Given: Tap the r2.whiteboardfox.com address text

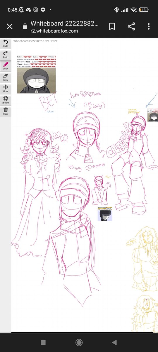Looking at the screenshot, I should click(54, 31).
